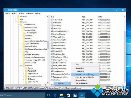Open the 查看(V) menu
131x98 pixels.
click(x=22, y=13)
